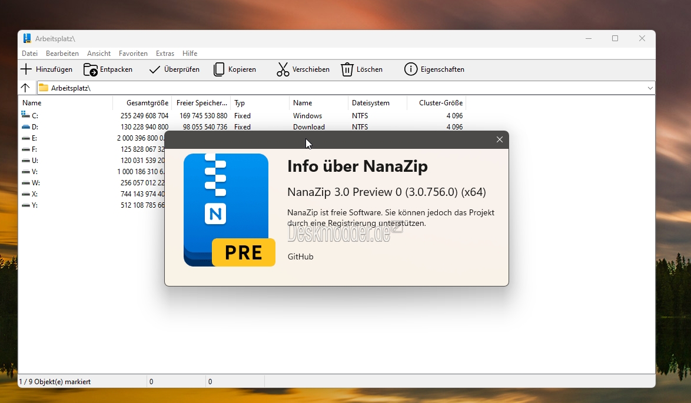Image resolution: width=691 pixels, height=403 pixels.
Task: Open the Ansicht menu
Action: (99, 54)
